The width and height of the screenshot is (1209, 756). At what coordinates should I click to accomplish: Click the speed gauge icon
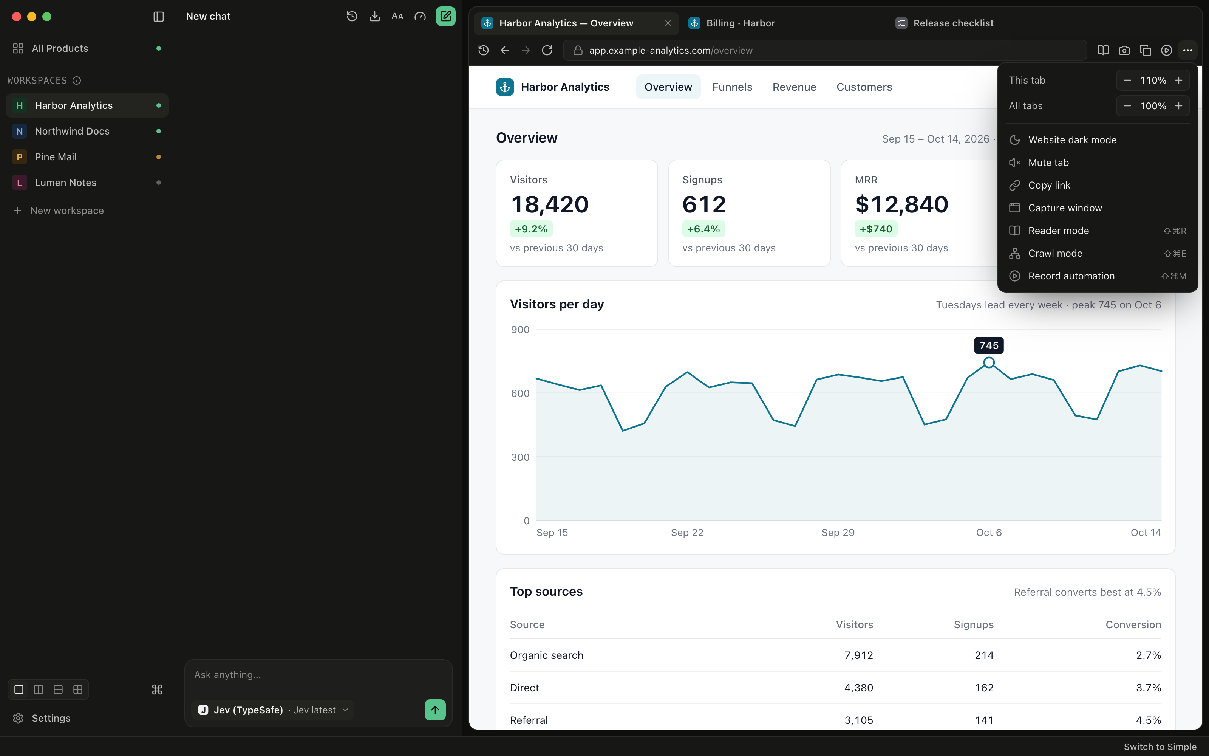420,17
